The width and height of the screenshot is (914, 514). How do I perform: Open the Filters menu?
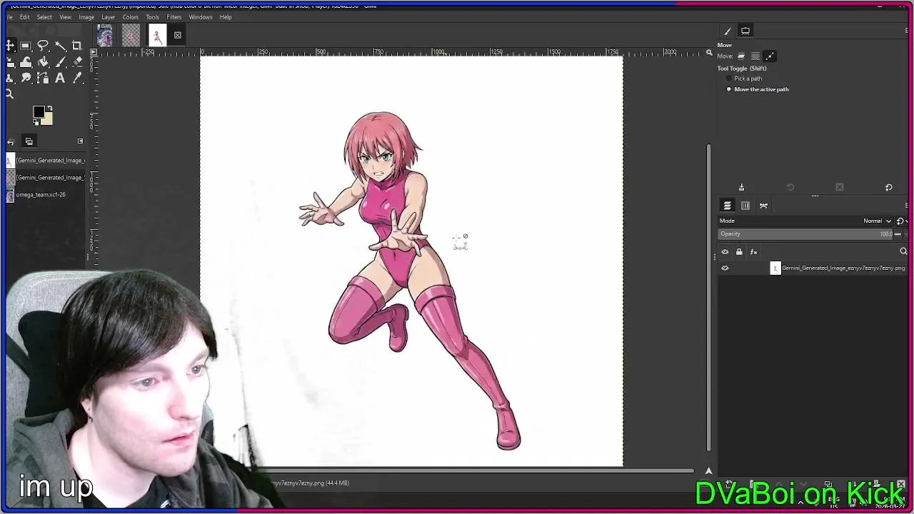tap(174, 17)
